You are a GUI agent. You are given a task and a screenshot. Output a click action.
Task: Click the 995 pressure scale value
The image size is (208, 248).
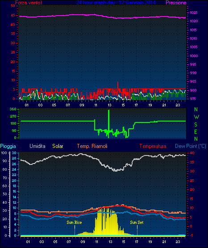click(x=193, y=64)
